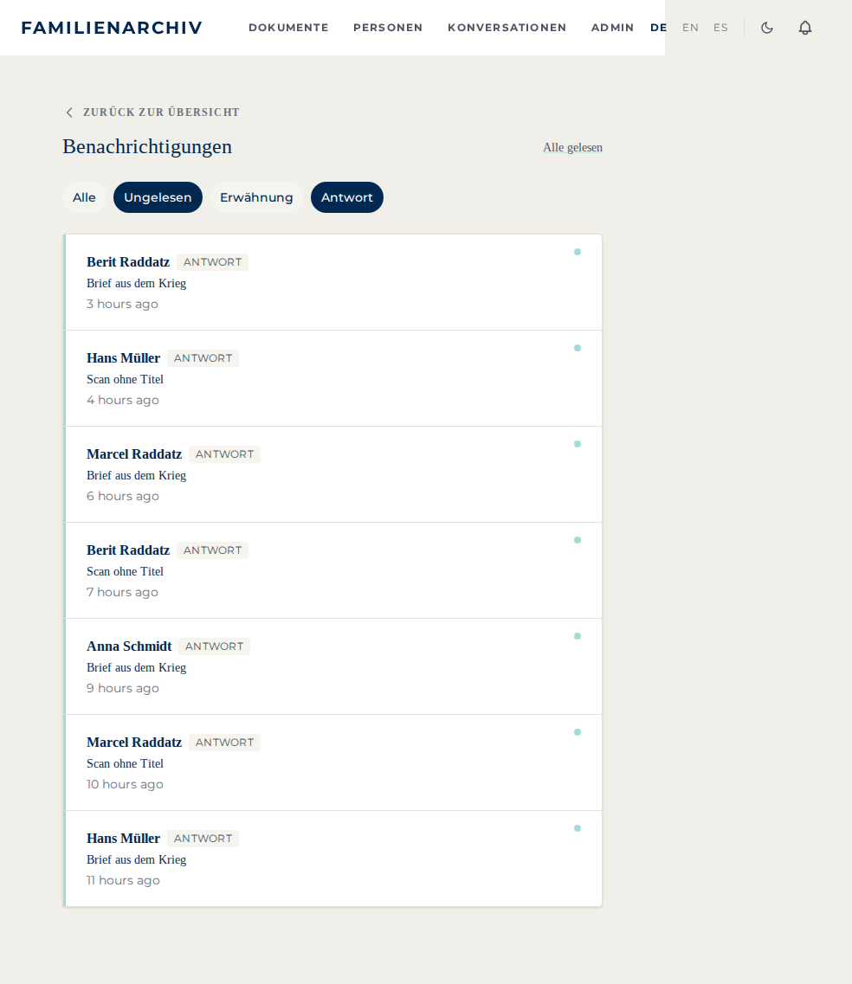Click unread dot on Anna Schmidt notification
The height and width of the screenshot is (984, 852).
click(x=577, y=636)
